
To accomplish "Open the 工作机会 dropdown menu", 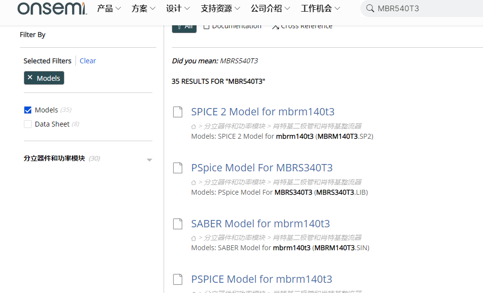I will (320, 8).
